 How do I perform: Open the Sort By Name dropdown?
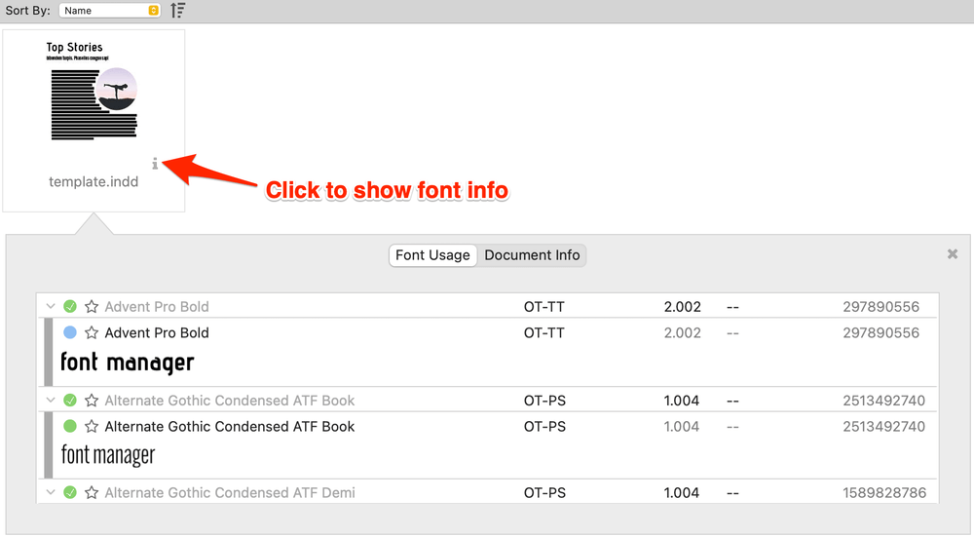(x=109, y=11)
